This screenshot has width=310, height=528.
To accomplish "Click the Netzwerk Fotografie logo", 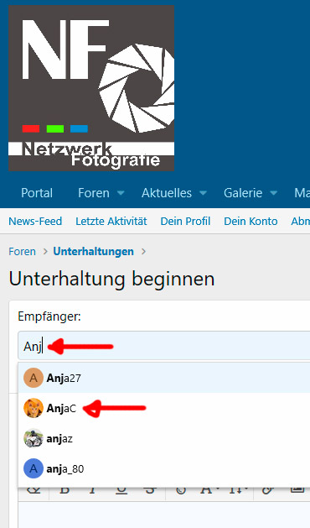I will tap(91, 88).
